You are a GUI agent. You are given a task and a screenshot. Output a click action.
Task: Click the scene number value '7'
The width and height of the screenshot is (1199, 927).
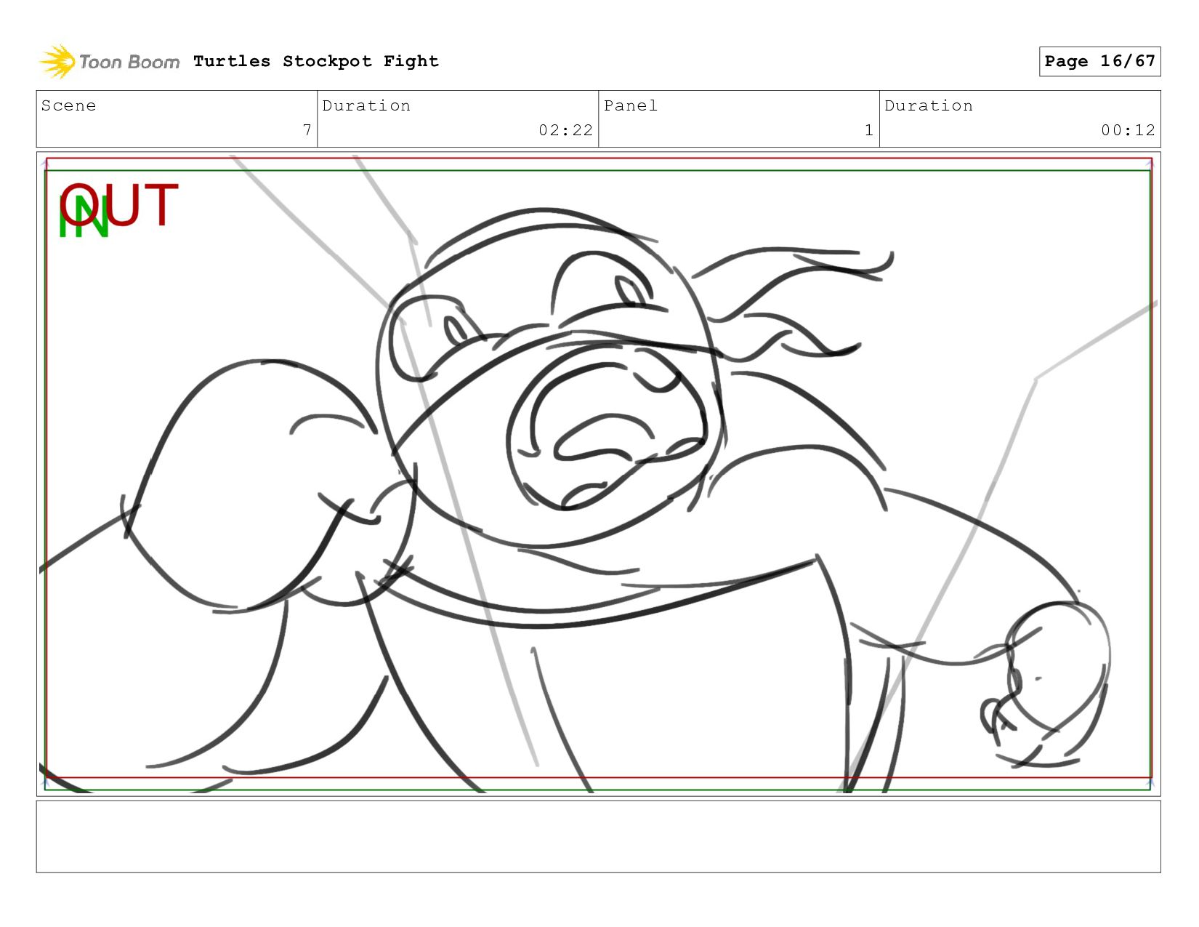tap(307, 130)
